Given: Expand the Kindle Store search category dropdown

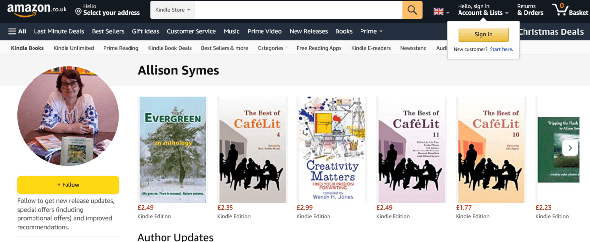Looking at the screenshot, I should pyautogui.click(x=172, y=10).
